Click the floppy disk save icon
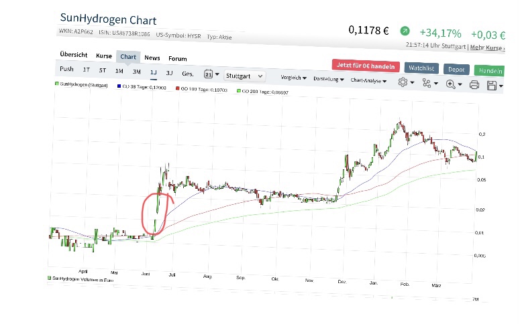Image resolution: width=520 pixels, height=324 pixels. click(x=491, y=86)
